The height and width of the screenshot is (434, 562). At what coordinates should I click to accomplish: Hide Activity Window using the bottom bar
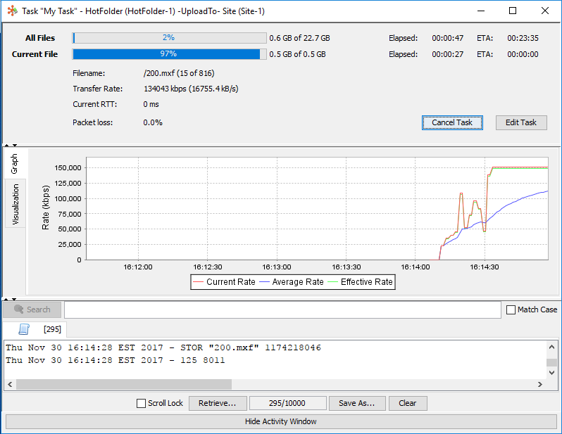[x=280, y=421]
